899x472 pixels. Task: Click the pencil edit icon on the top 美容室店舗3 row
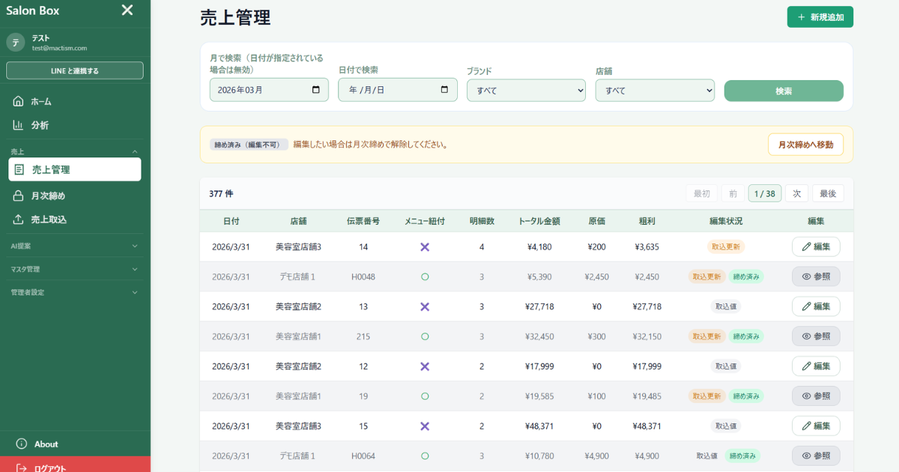click(x=807, y=246)
